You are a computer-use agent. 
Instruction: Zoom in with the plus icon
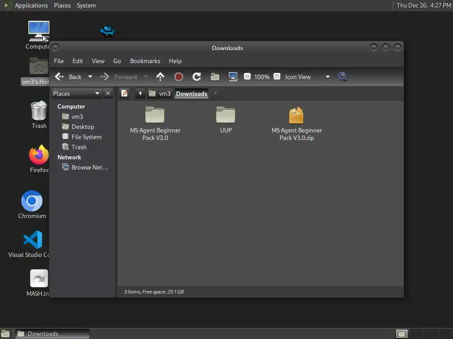(x=277, y=76)
